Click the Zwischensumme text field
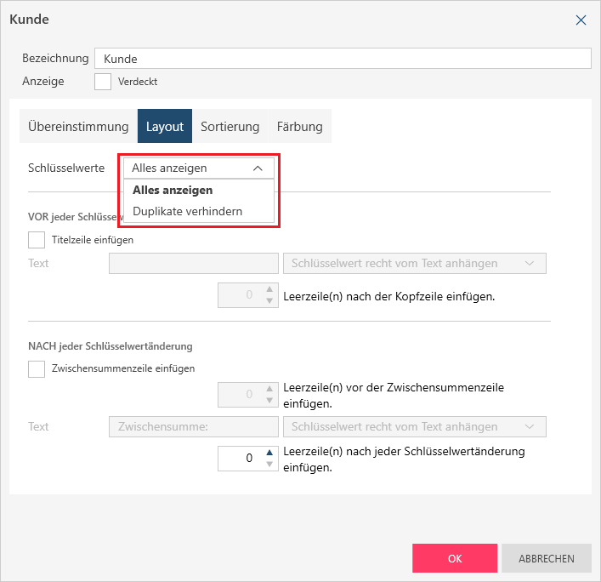 click(194, 426)
